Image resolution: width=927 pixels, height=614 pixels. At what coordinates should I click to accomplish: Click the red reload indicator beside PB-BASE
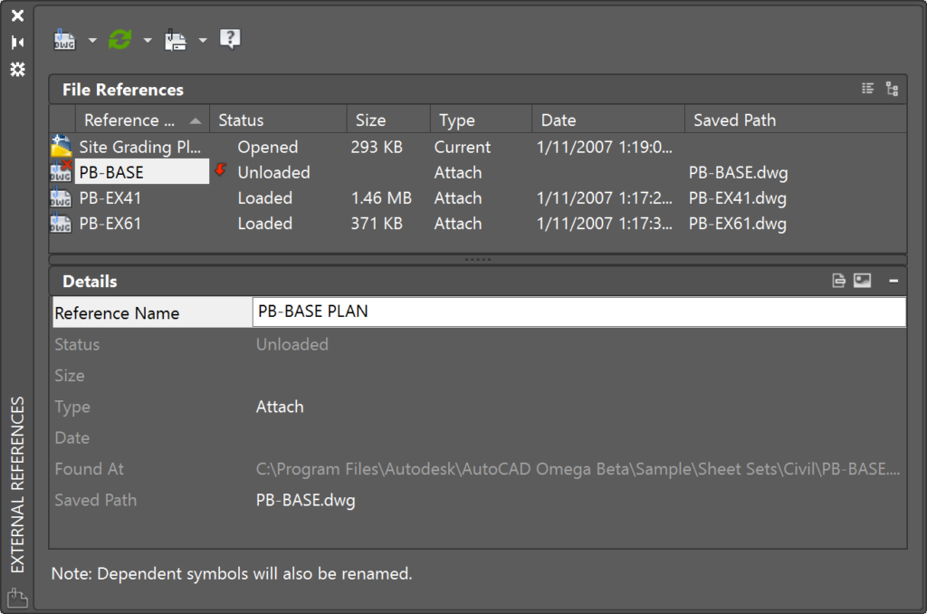tap(219, 171)
